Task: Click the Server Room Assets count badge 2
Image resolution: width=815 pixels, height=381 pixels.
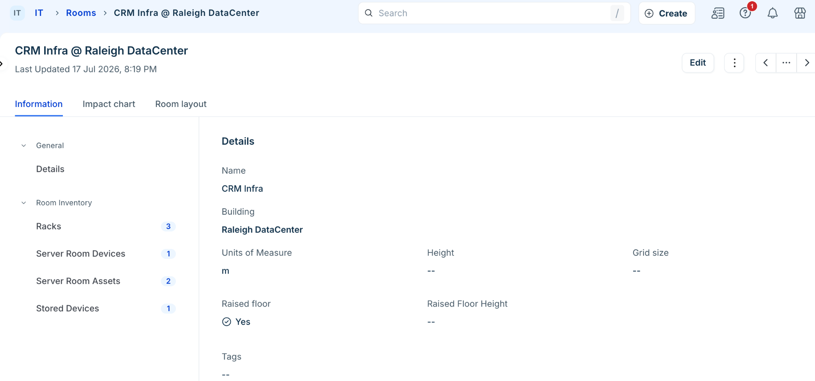Action: [168, 281]
